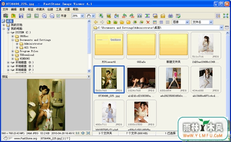The image size is (231, 142).
Task: Select the All Users folder in tree
Action: 30,47
